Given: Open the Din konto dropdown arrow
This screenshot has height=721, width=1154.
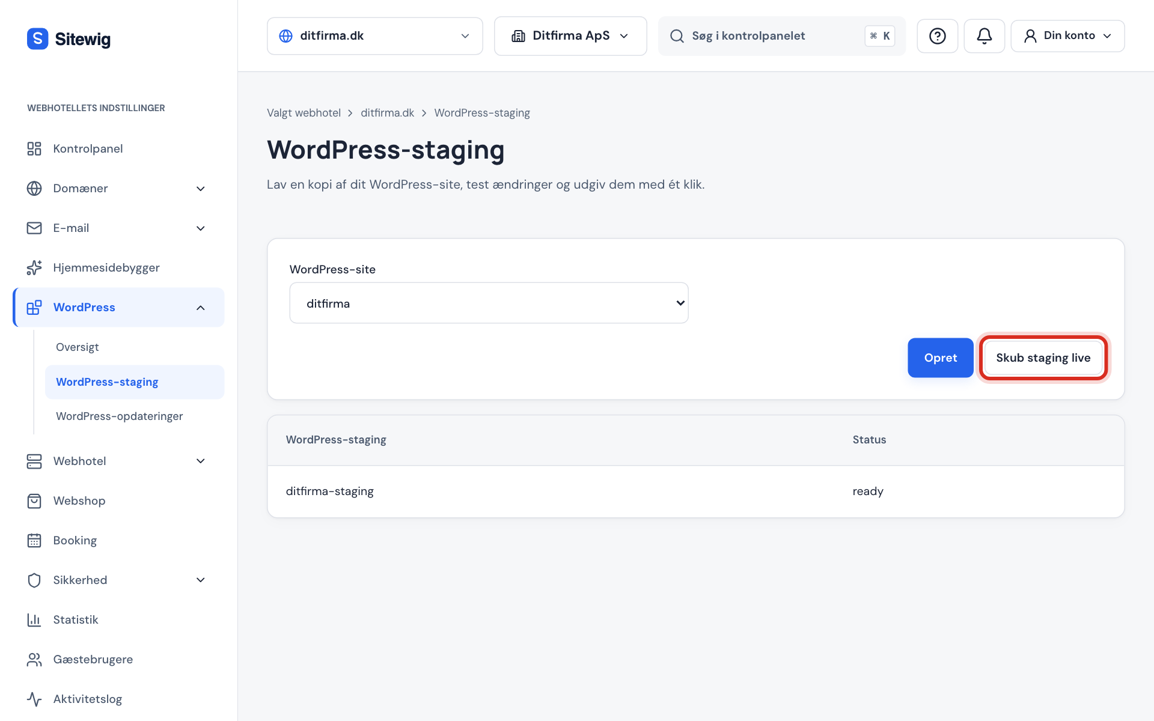Looking at the screenshot, I should click(x=1107, y=36).
